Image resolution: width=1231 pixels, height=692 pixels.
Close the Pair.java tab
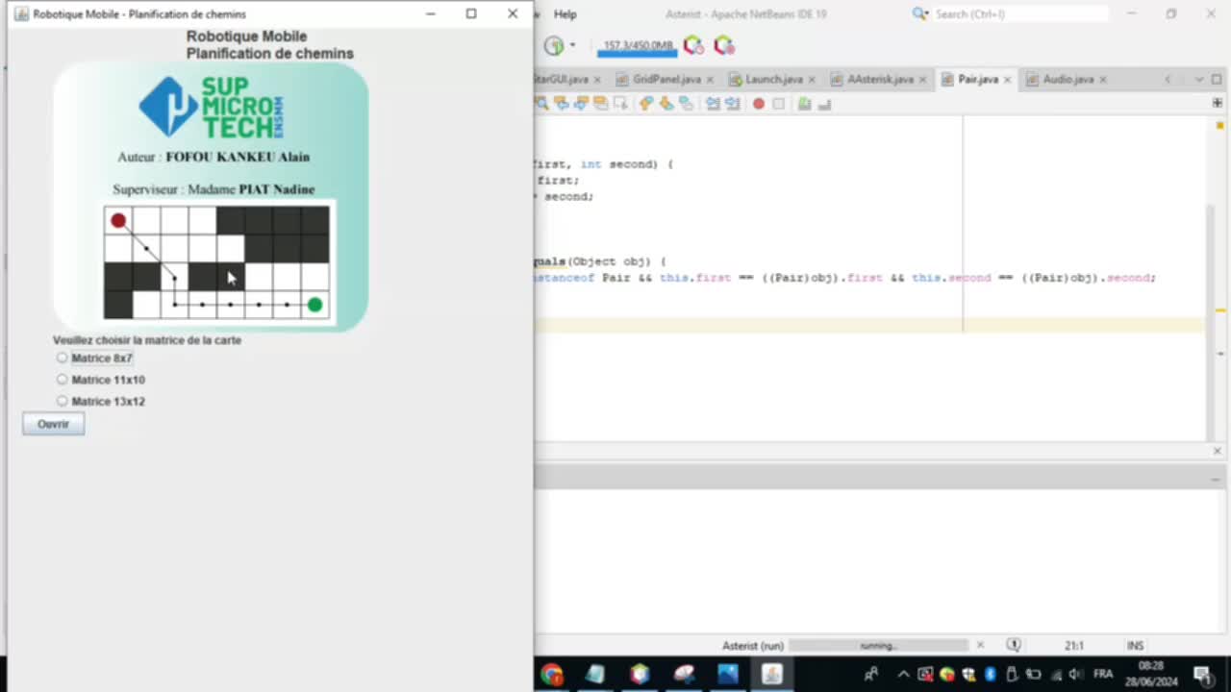1008,80
